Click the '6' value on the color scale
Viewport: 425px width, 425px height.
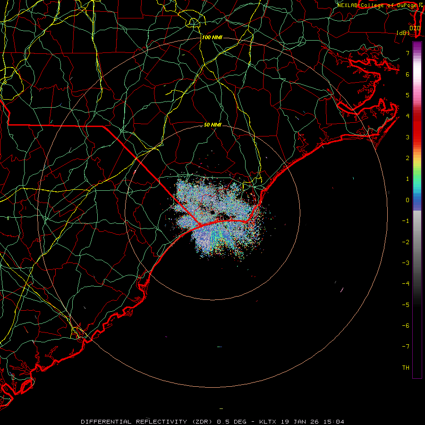click(408, 74)
